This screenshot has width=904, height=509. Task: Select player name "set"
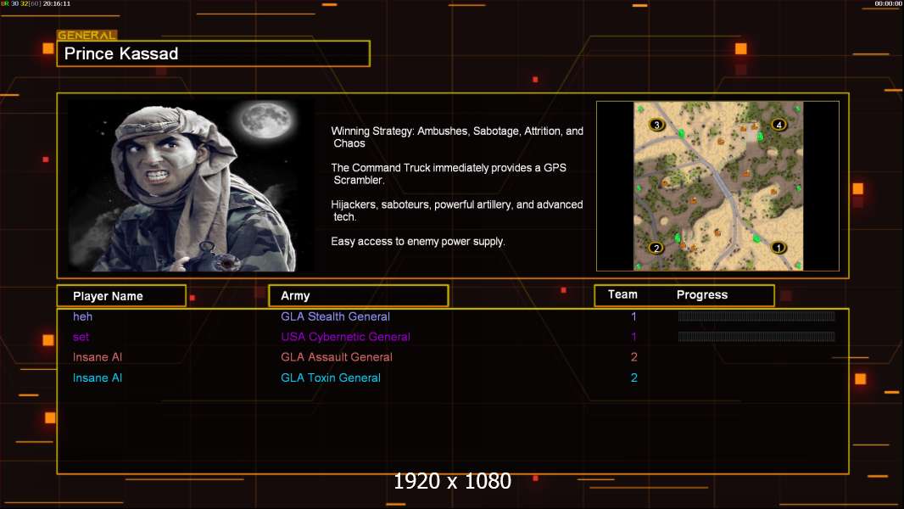click(x=81, y=337)
